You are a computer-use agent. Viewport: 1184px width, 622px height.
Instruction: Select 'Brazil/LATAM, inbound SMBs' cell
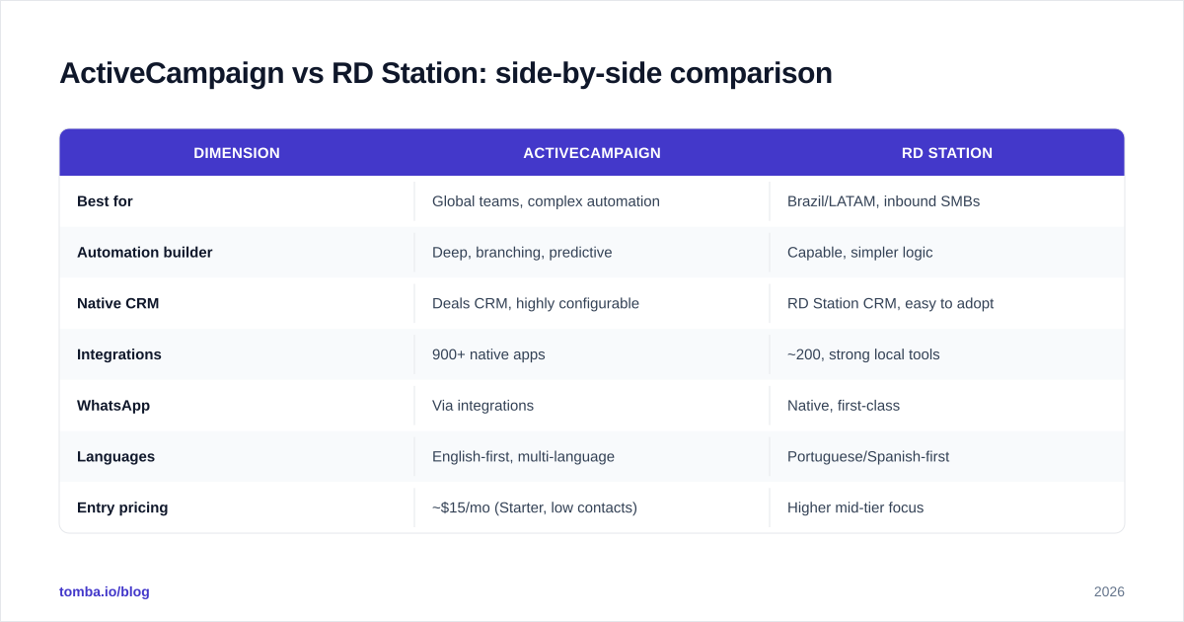click(x=947, y=201)
